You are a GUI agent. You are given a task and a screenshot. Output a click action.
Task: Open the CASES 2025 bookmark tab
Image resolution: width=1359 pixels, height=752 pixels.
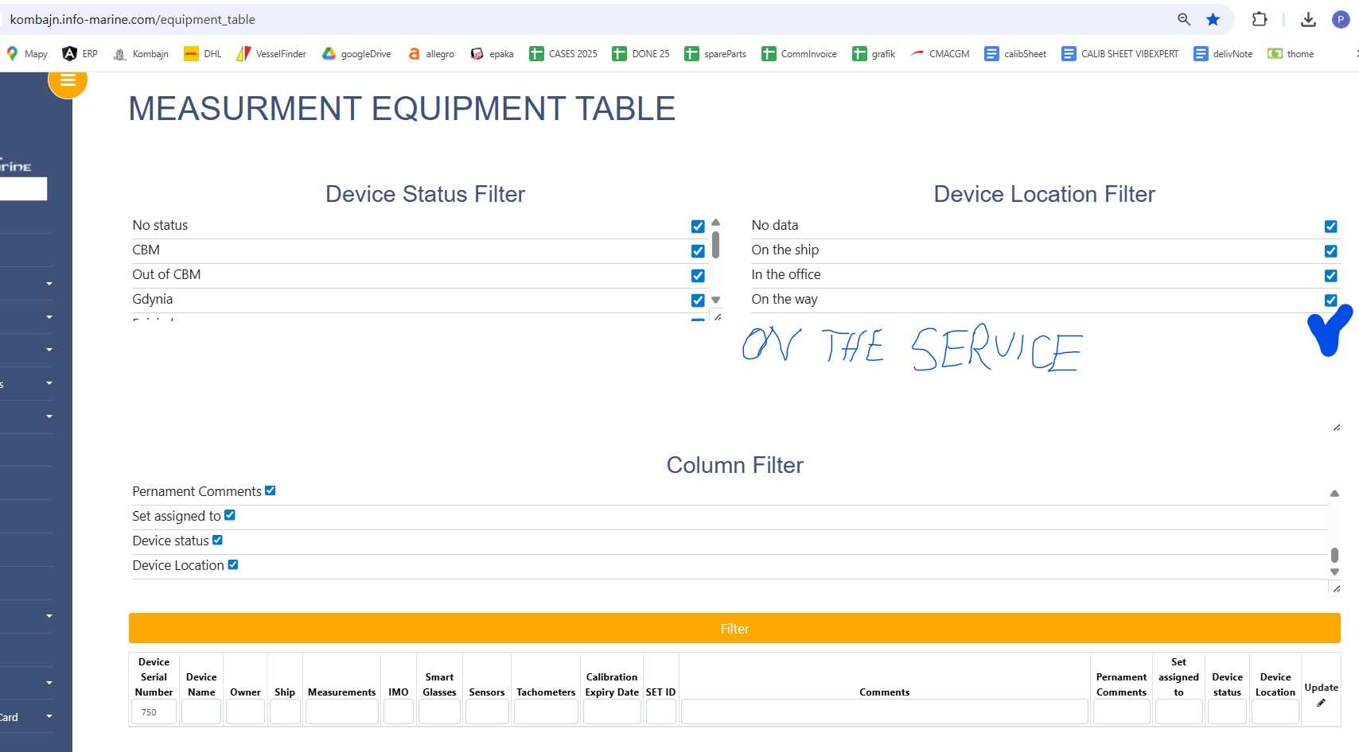(563, 54)
